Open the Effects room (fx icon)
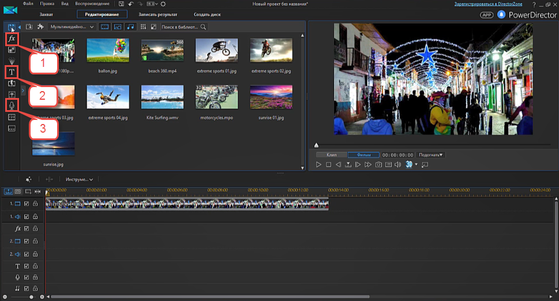Image resolution: width=559 pixels, height=301 pixels. click(12, 39)
